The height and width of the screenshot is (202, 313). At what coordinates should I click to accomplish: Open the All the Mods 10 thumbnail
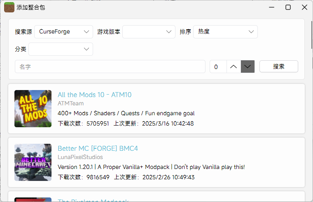pos(33,109)
